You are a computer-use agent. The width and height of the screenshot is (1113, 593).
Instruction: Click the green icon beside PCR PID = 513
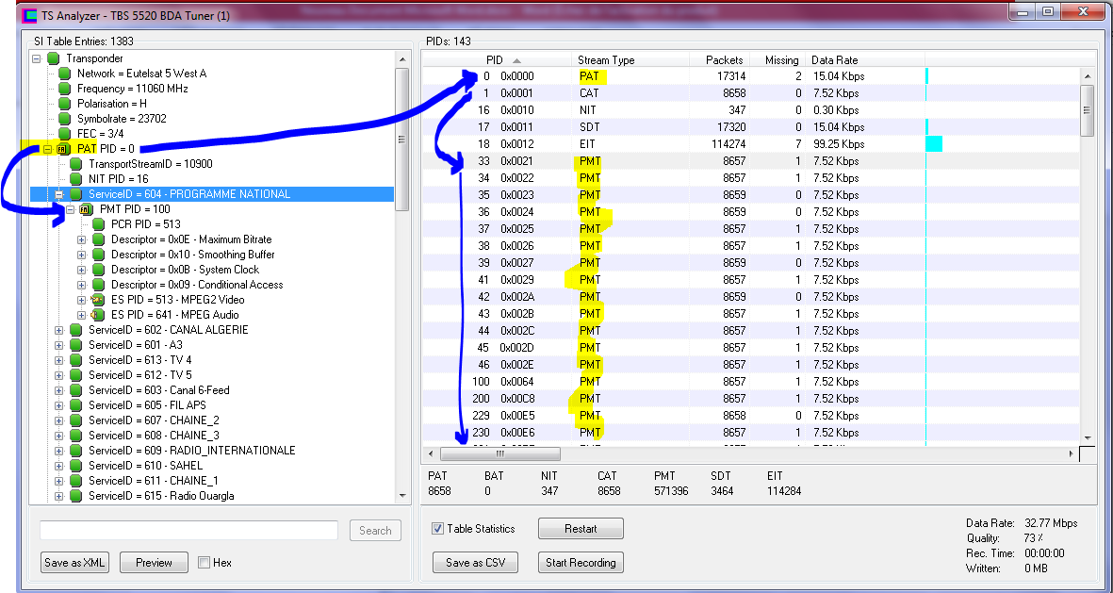[98, 224]
